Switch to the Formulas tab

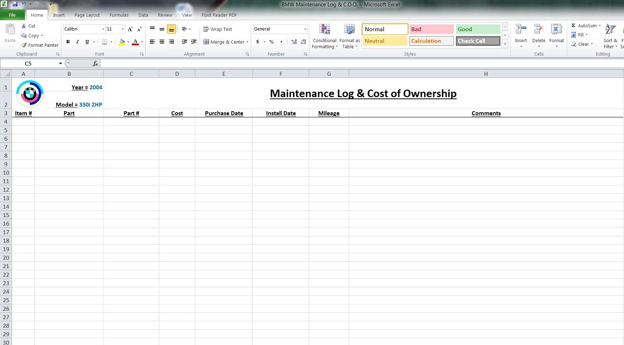(119, 15)
